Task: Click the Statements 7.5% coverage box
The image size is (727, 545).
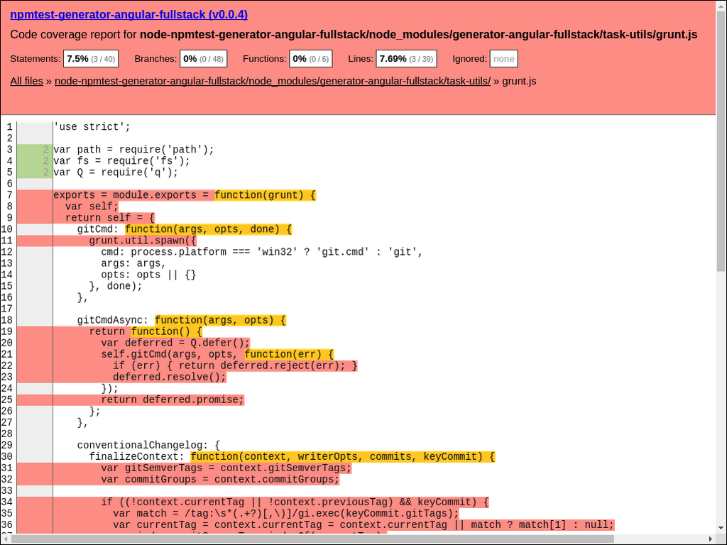Action: pos(90,59)
